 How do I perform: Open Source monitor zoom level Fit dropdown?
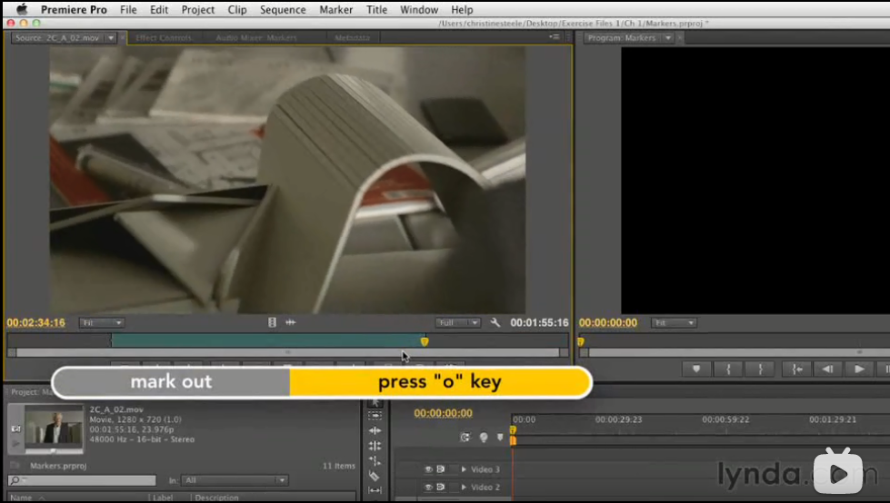(102, 322)
